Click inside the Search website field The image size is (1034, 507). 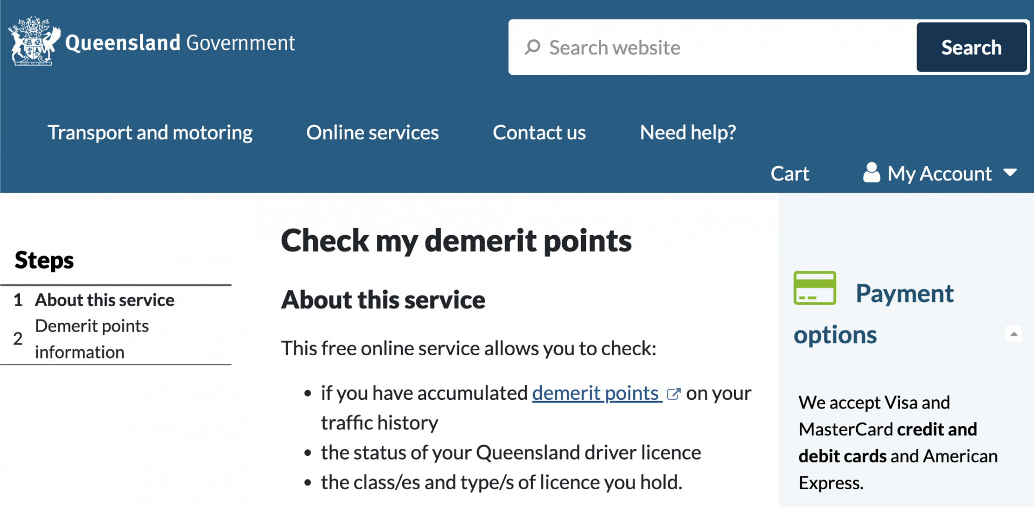(x=646, y=47)
